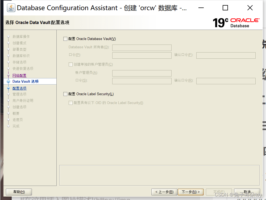Open help with 帮助 button
The image size is (266, 200).
[x=19, y=192]
